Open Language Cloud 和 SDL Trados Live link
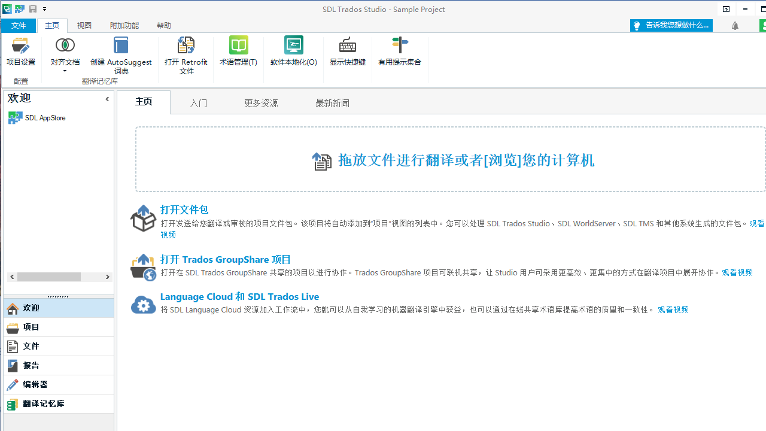 (239, 296)
